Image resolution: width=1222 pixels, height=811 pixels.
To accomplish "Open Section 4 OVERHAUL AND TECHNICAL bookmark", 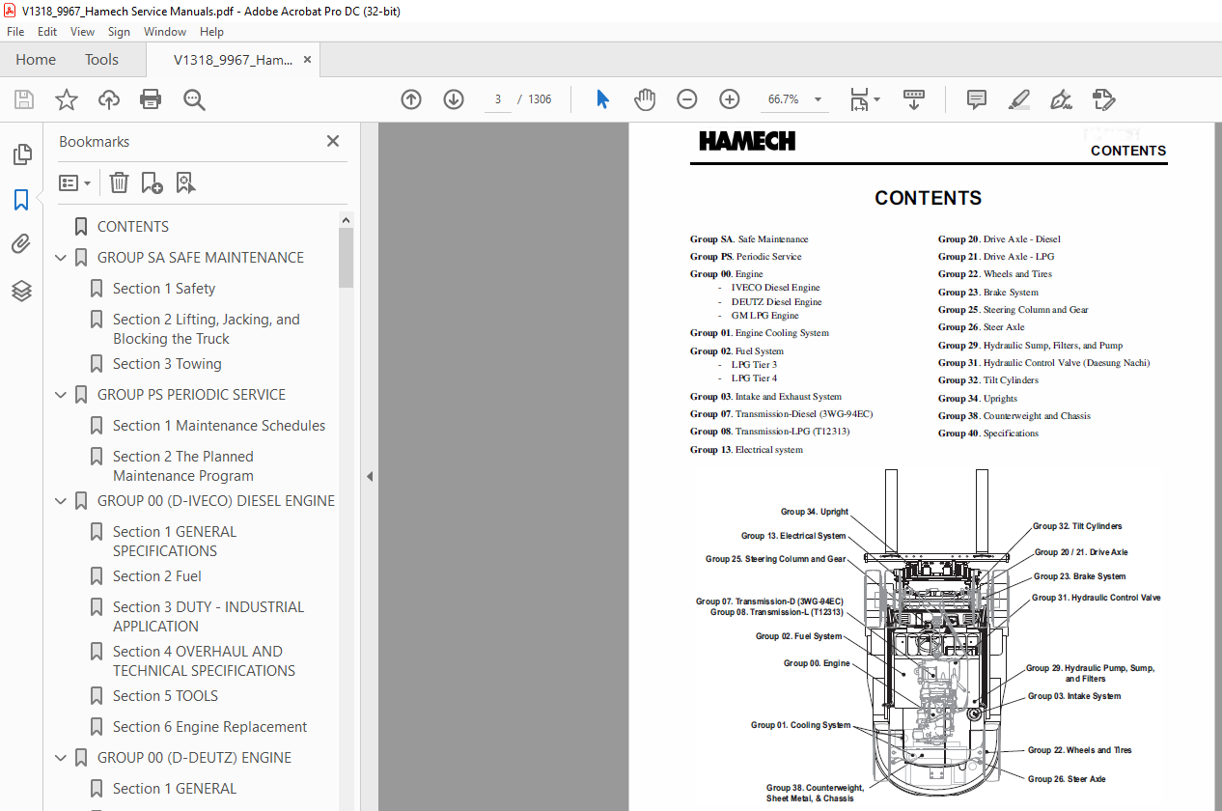I will (x=204, y=661).
